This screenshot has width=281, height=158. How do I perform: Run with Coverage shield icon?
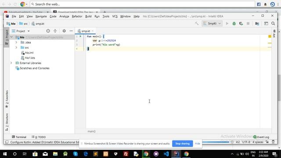241,23
